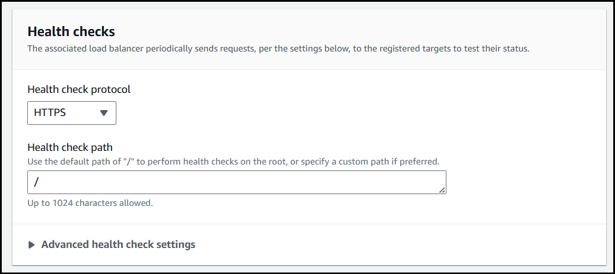The height and width of the screenshot is (274, 615).
Task: Click the "/" text in path field
Action: click(x=36, y=182)
